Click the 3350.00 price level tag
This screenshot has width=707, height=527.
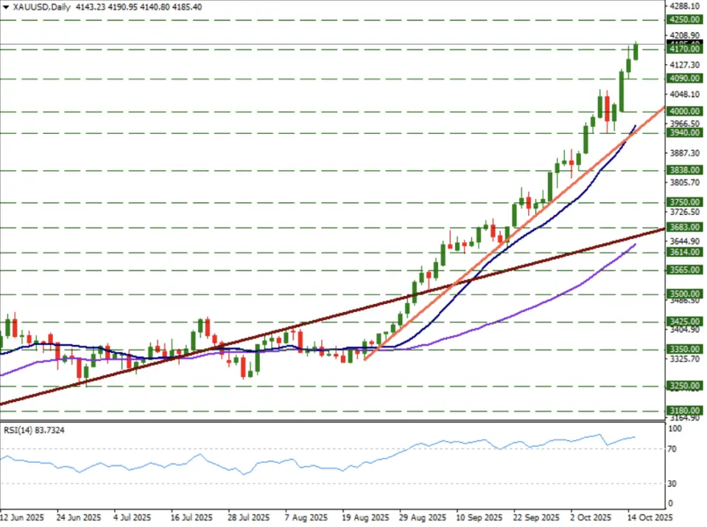tap(684, 349)
